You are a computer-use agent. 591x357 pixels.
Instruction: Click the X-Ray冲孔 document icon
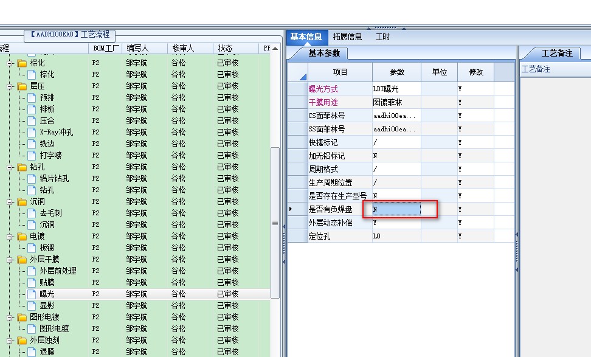(32, 133)
